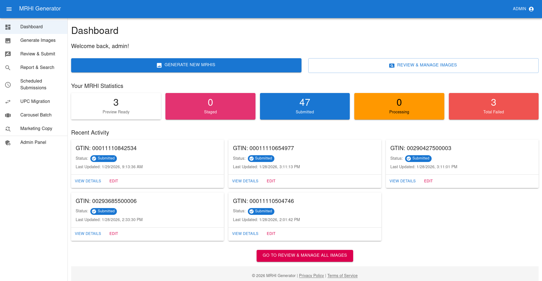Click GENERATE NEW MRHIS button
This screenshot has height=281, width=542.
point(186,65)
